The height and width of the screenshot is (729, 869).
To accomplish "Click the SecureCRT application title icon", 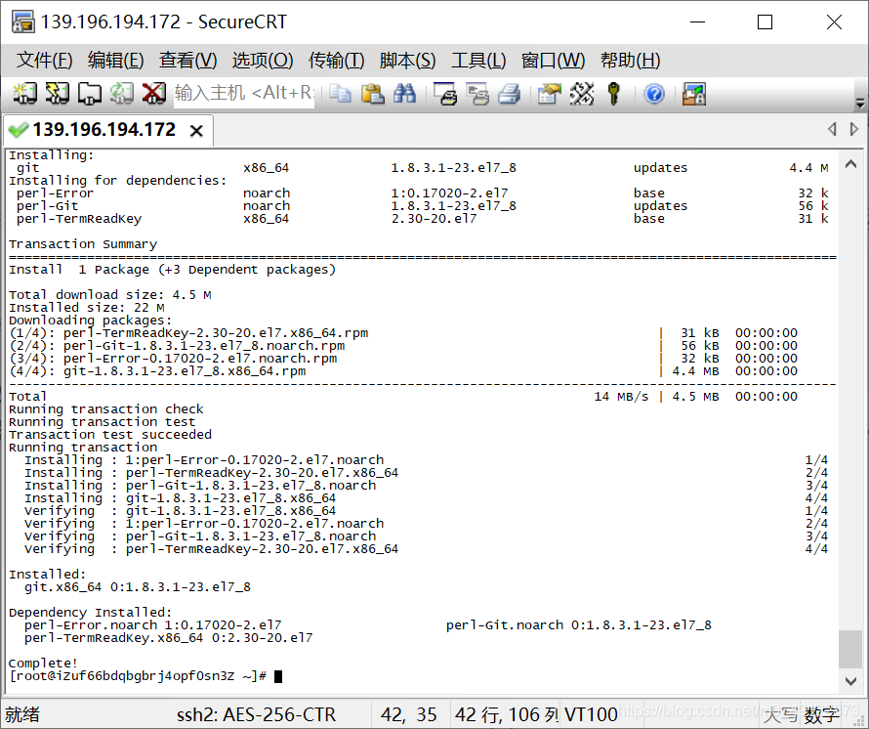I will click(x=22, y=21).
